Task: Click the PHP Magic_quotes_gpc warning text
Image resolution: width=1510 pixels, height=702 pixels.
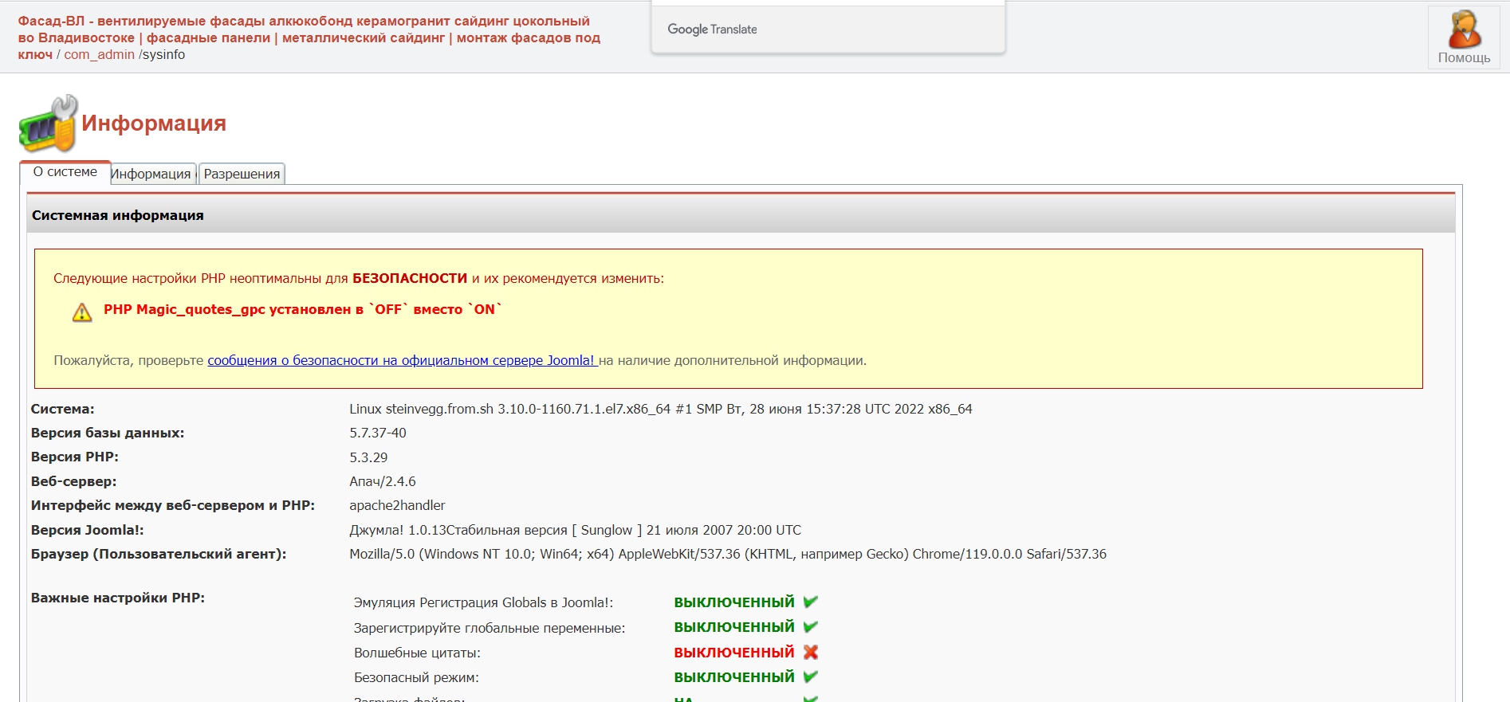Action: (x=302, y=309)
